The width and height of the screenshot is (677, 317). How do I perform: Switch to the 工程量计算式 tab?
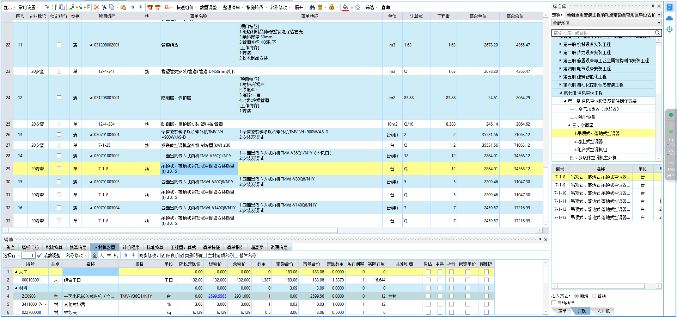(x=183, y=247)
